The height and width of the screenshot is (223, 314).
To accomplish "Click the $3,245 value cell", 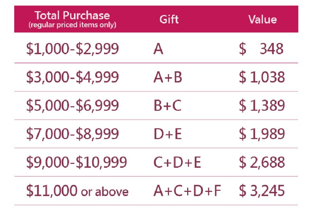I will 262,191.
